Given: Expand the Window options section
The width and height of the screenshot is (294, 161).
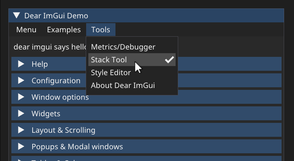Looking at the screenshot, I should pos(146,97).
